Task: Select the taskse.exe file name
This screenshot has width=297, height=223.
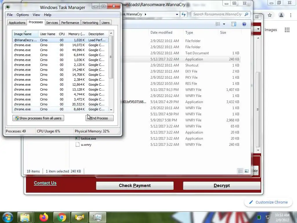Action: click(88, 139)
